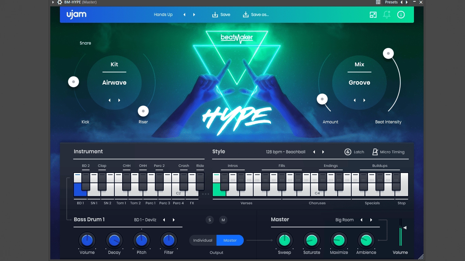This screenshot has width=465, height=261.
Task: Go to previous Style before 128 bpm Beachball
Action: (314, 152)
